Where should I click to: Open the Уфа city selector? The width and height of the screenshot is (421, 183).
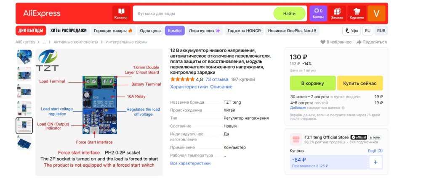(x=351, y=31)
